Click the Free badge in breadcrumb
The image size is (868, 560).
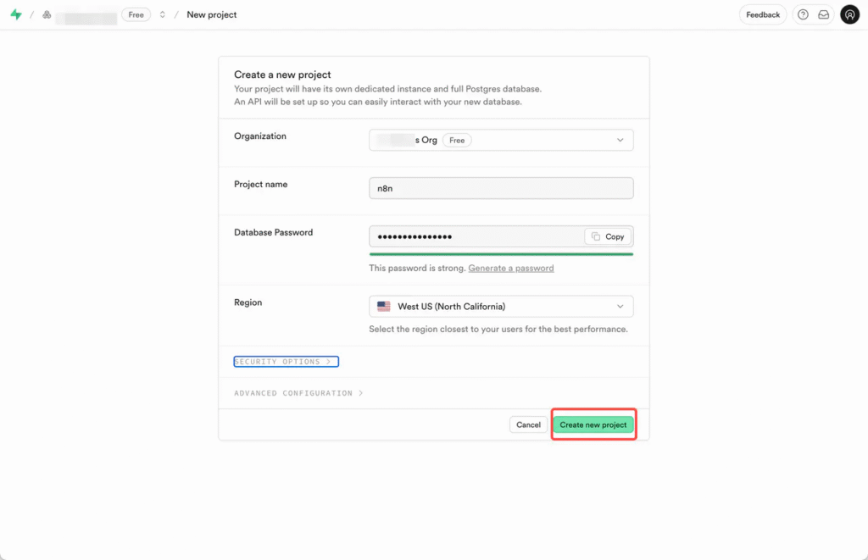[136, 14]
